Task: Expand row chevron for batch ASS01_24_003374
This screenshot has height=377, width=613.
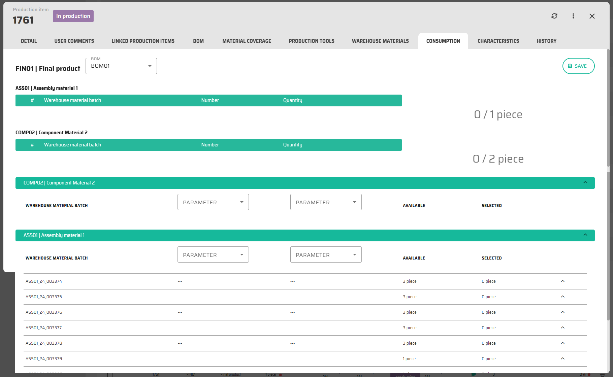Action: [562, 281]
